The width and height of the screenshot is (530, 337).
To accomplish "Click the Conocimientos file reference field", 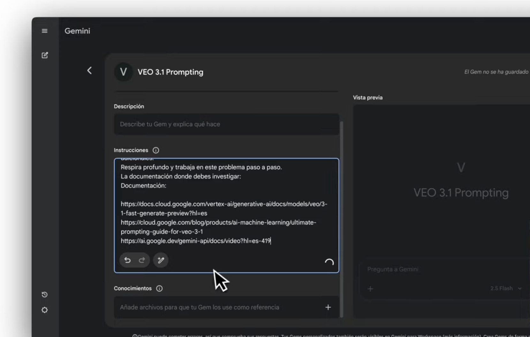I will click(226, 307).
